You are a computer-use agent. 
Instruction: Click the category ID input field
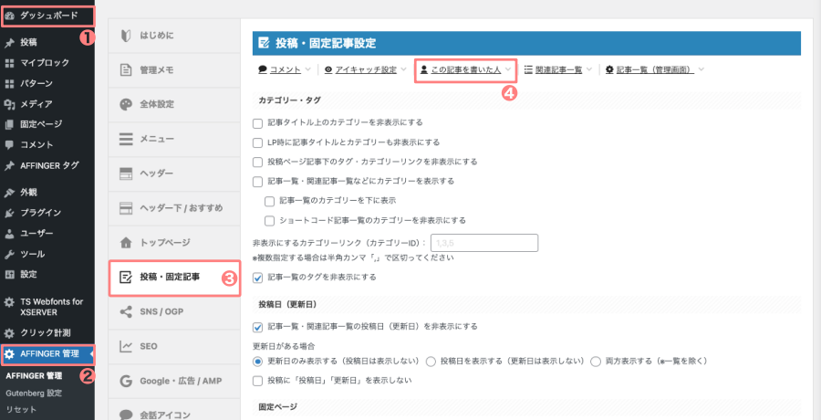coord(483,243)
